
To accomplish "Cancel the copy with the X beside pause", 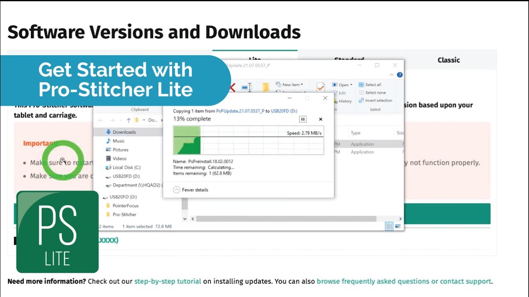I will [x=320, y=119].
